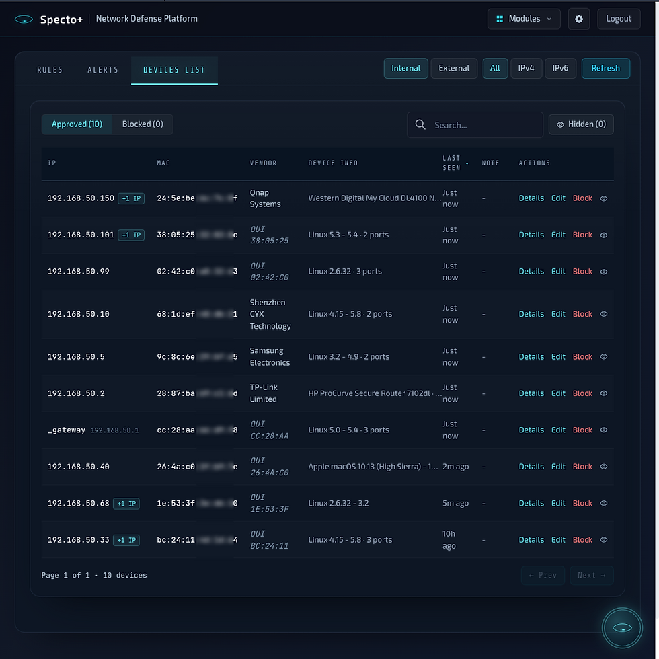Click the Logout button
Screen dimensions: 659x659
coord(618,19)
